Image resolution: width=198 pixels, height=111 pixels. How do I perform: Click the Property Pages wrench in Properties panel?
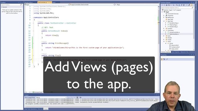pyautogui.click(x=167, y=59)
